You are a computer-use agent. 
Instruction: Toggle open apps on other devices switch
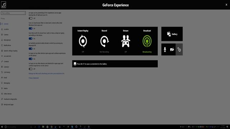[x=31, y=59]
